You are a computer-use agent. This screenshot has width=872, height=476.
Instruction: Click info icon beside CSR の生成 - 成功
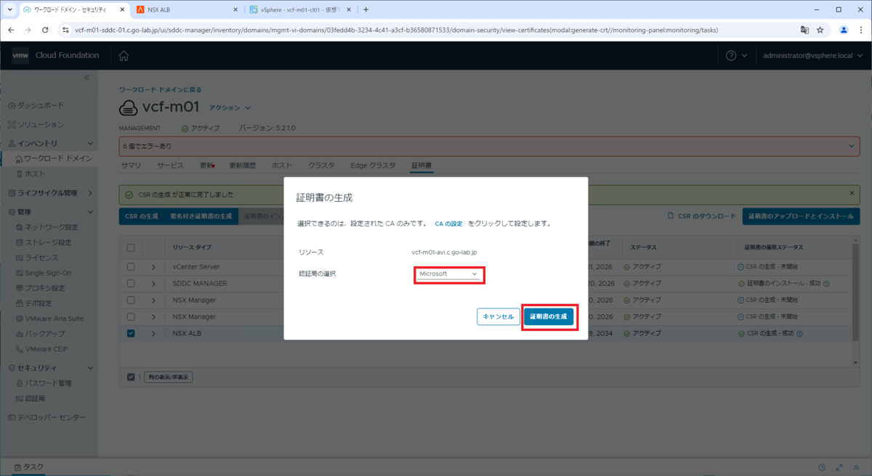[x=799, y=334]
